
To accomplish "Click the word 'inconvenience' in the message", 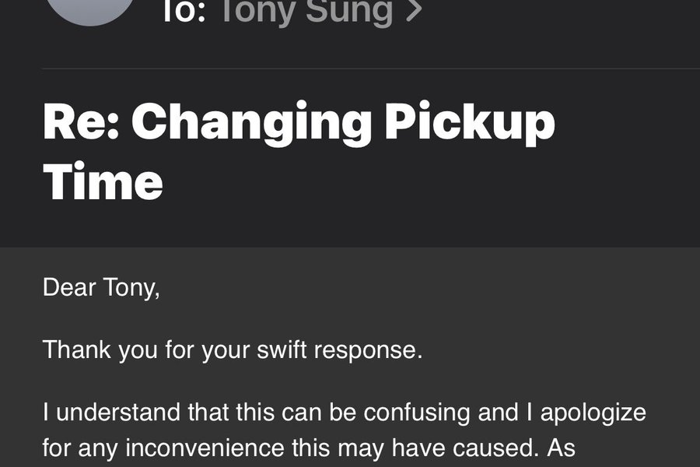I will 205,448.
